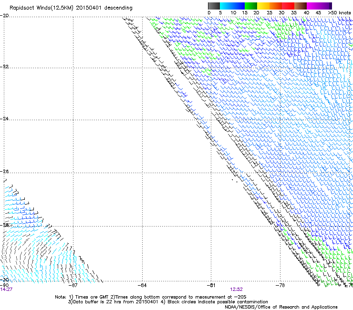Click the -81 longitude axis label

click(x=211, y=285)
